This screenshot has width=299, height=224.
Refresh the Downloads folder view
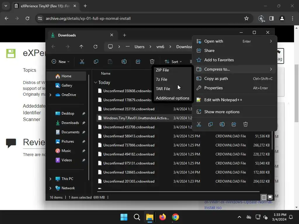[95, 47]
